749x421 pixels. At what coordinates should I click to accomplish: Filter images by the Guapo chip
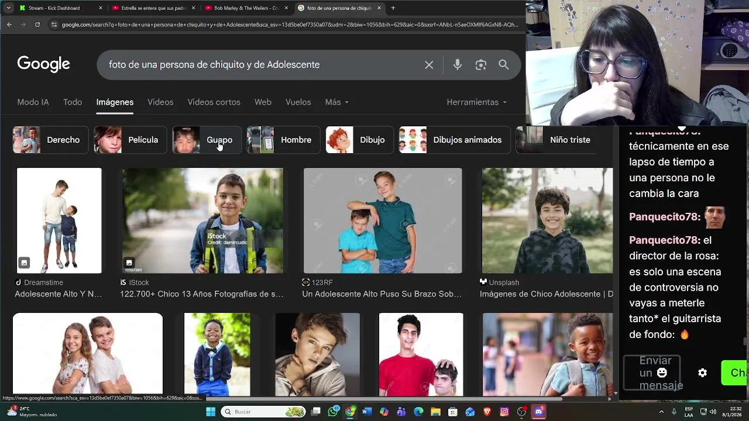[207, 140]
